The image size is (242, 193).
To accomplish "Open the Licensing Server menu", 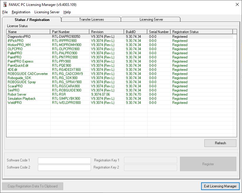I will click(x=47, y=12).
